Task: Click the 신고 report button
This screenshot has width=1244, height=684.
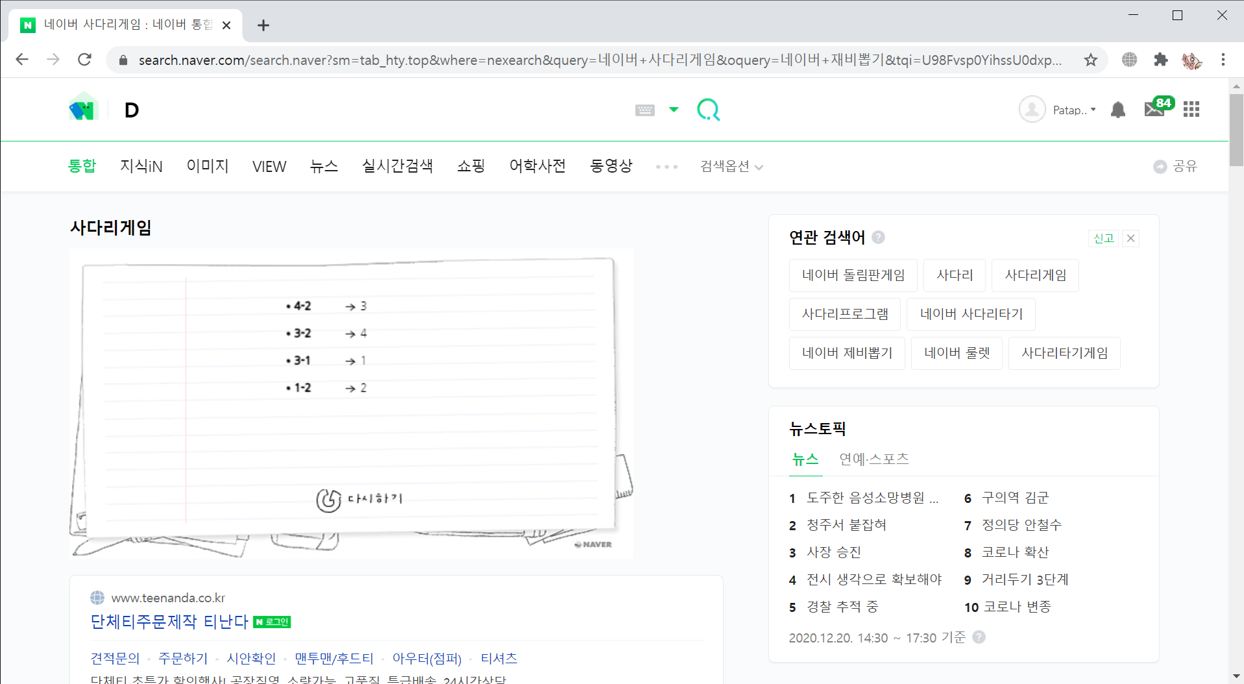Action: coord(1103,238)
